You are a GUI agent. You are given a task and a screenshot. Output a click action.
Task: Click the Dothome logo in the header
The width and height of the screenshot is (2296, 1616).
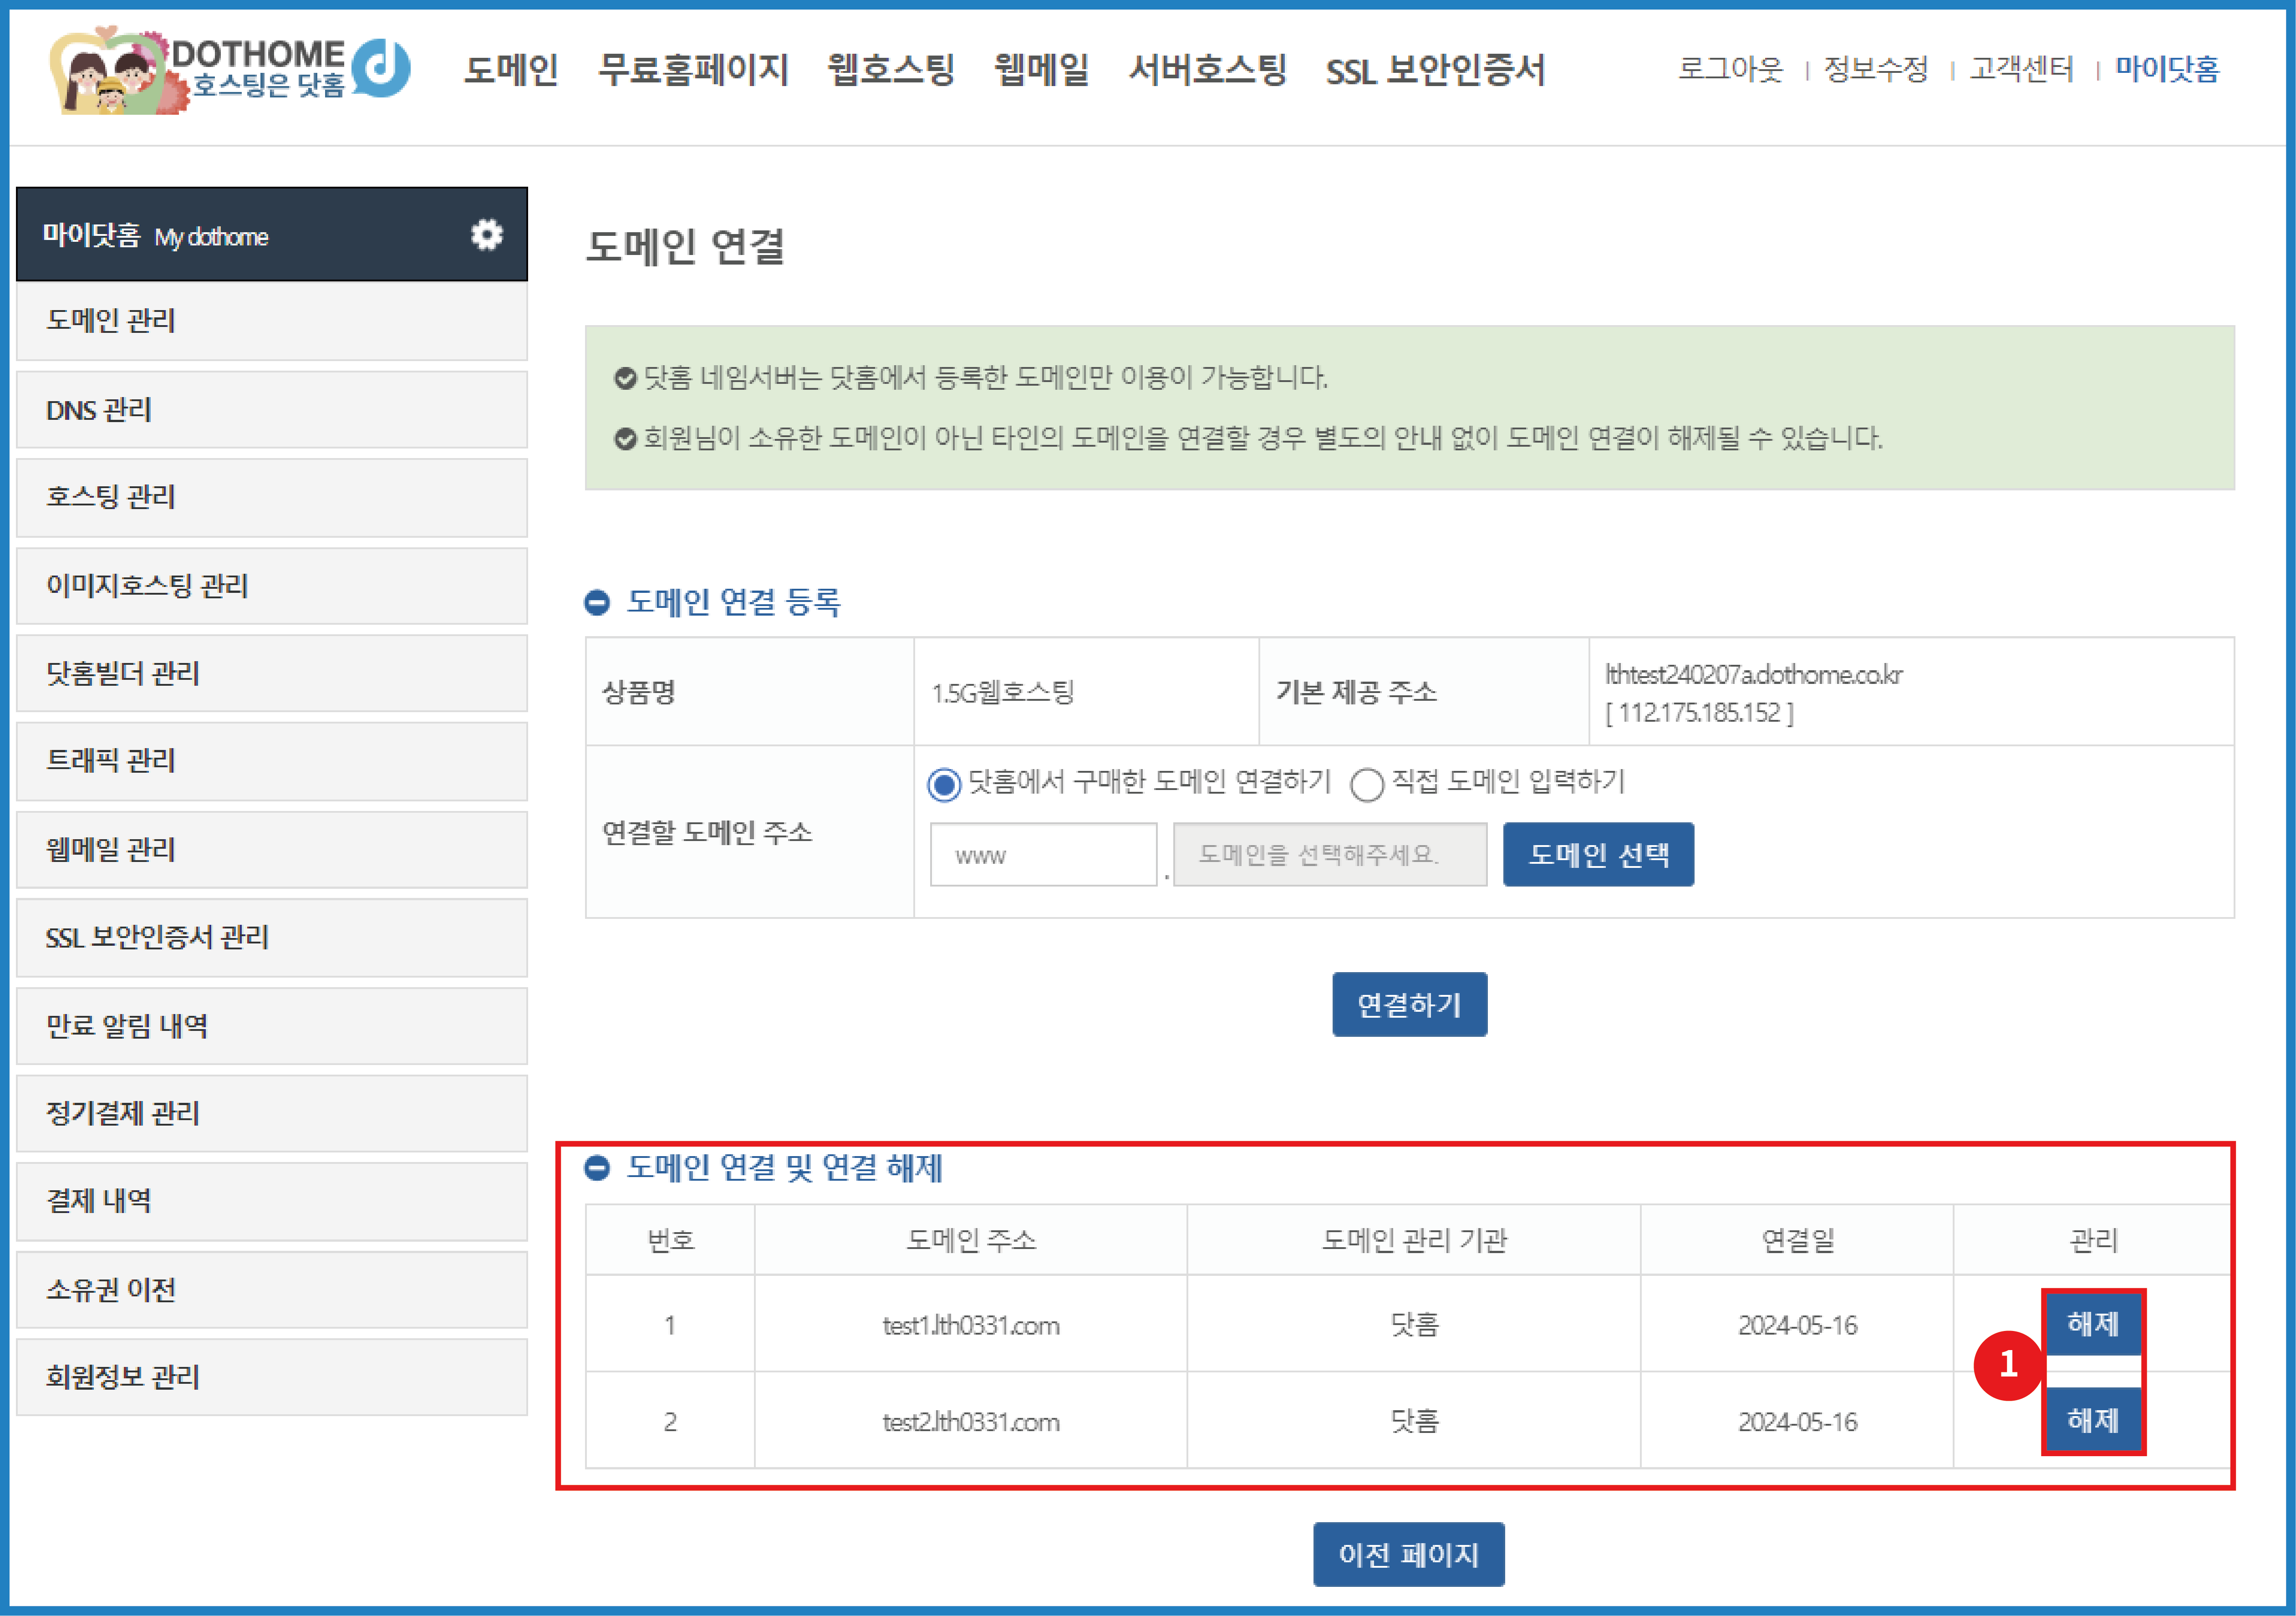230,70
